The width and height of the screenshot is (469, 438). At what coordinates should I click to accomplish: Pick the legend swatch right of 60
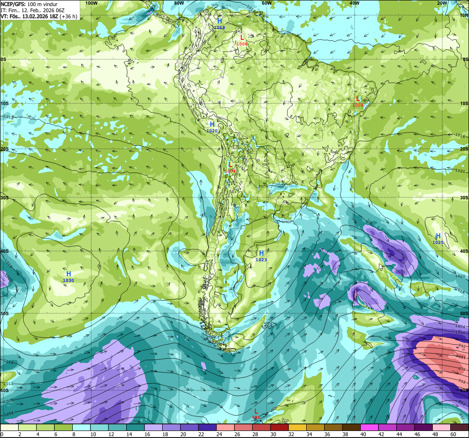[460, 428]
